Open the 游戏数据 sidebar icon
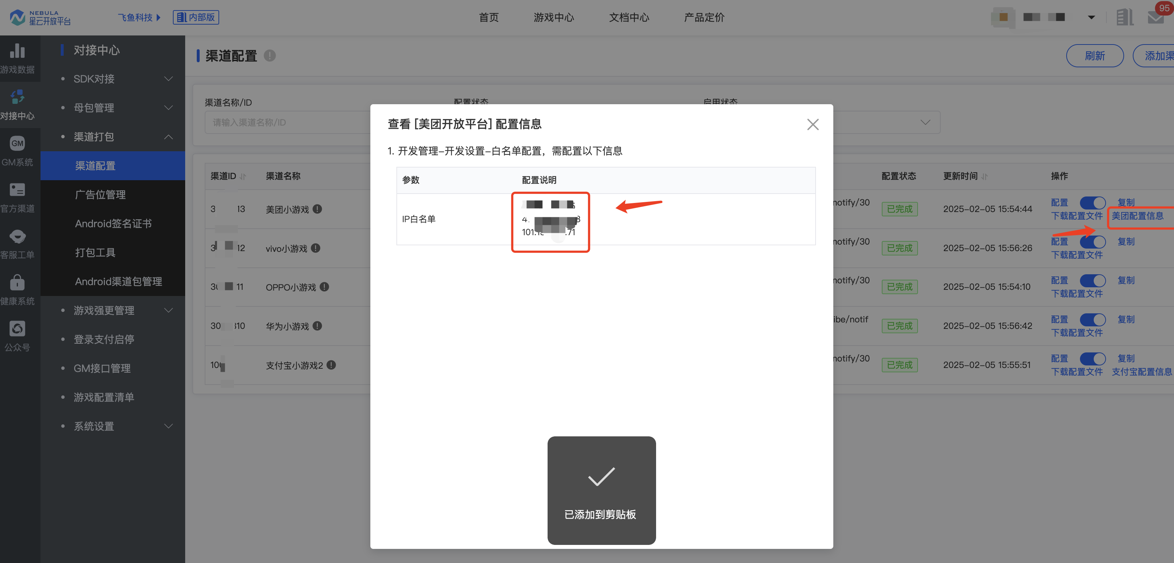The height and width of the screenshot is (563, 1174). click(17, 58)
